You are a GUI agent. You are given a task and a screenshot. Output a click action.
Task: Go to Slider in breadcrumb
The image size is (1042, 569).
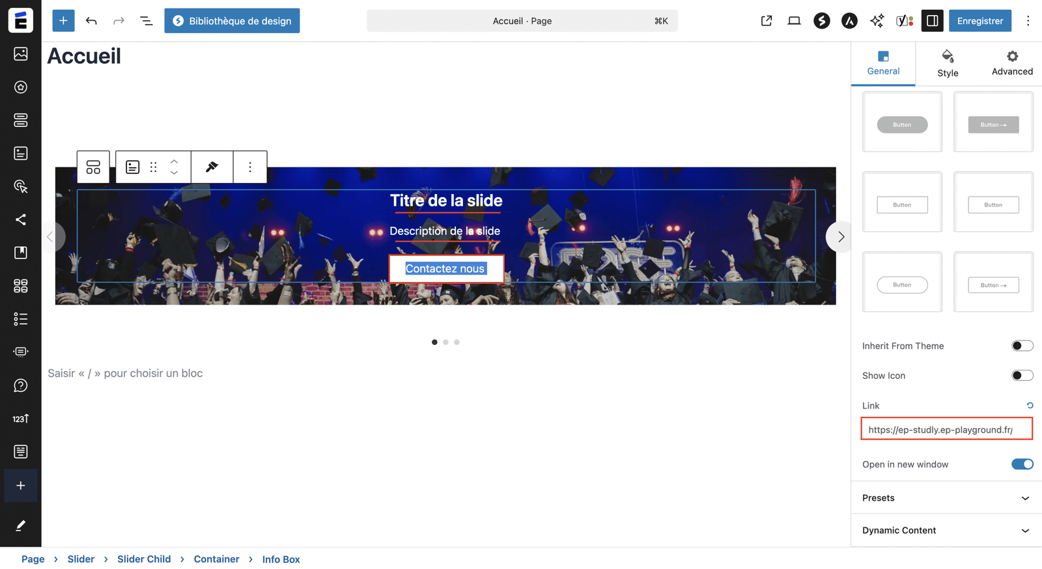(x=81, y=559)
